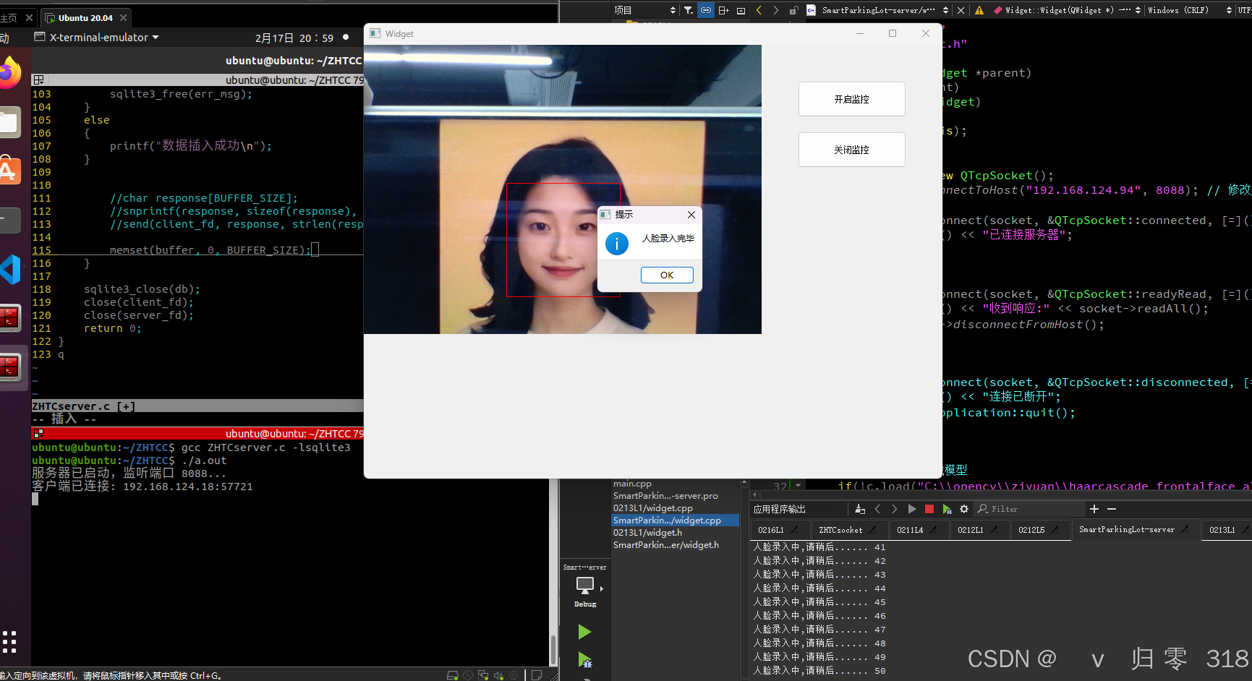
Task: Click the Start Debugging icon with bug
Action: coord(585,659)
